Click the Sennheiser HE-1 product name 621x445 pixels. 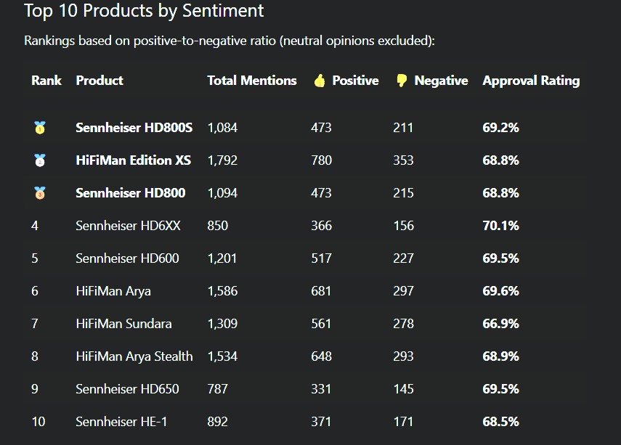tap(121, 422)
